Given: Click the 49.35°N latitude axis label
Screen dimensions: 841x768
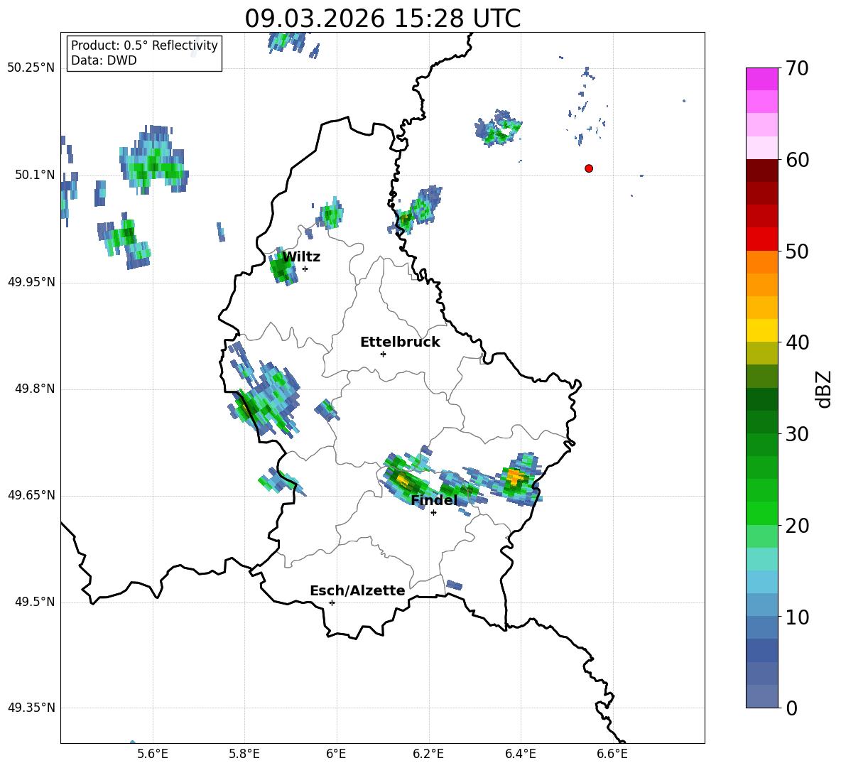Looking at the screenshot, I should pyautogui.click(x=31, y=708).
